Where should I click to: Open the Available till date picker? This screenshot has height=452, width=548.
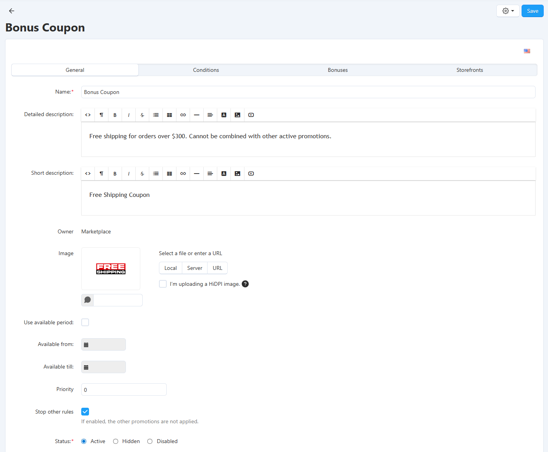click(103, 367)
